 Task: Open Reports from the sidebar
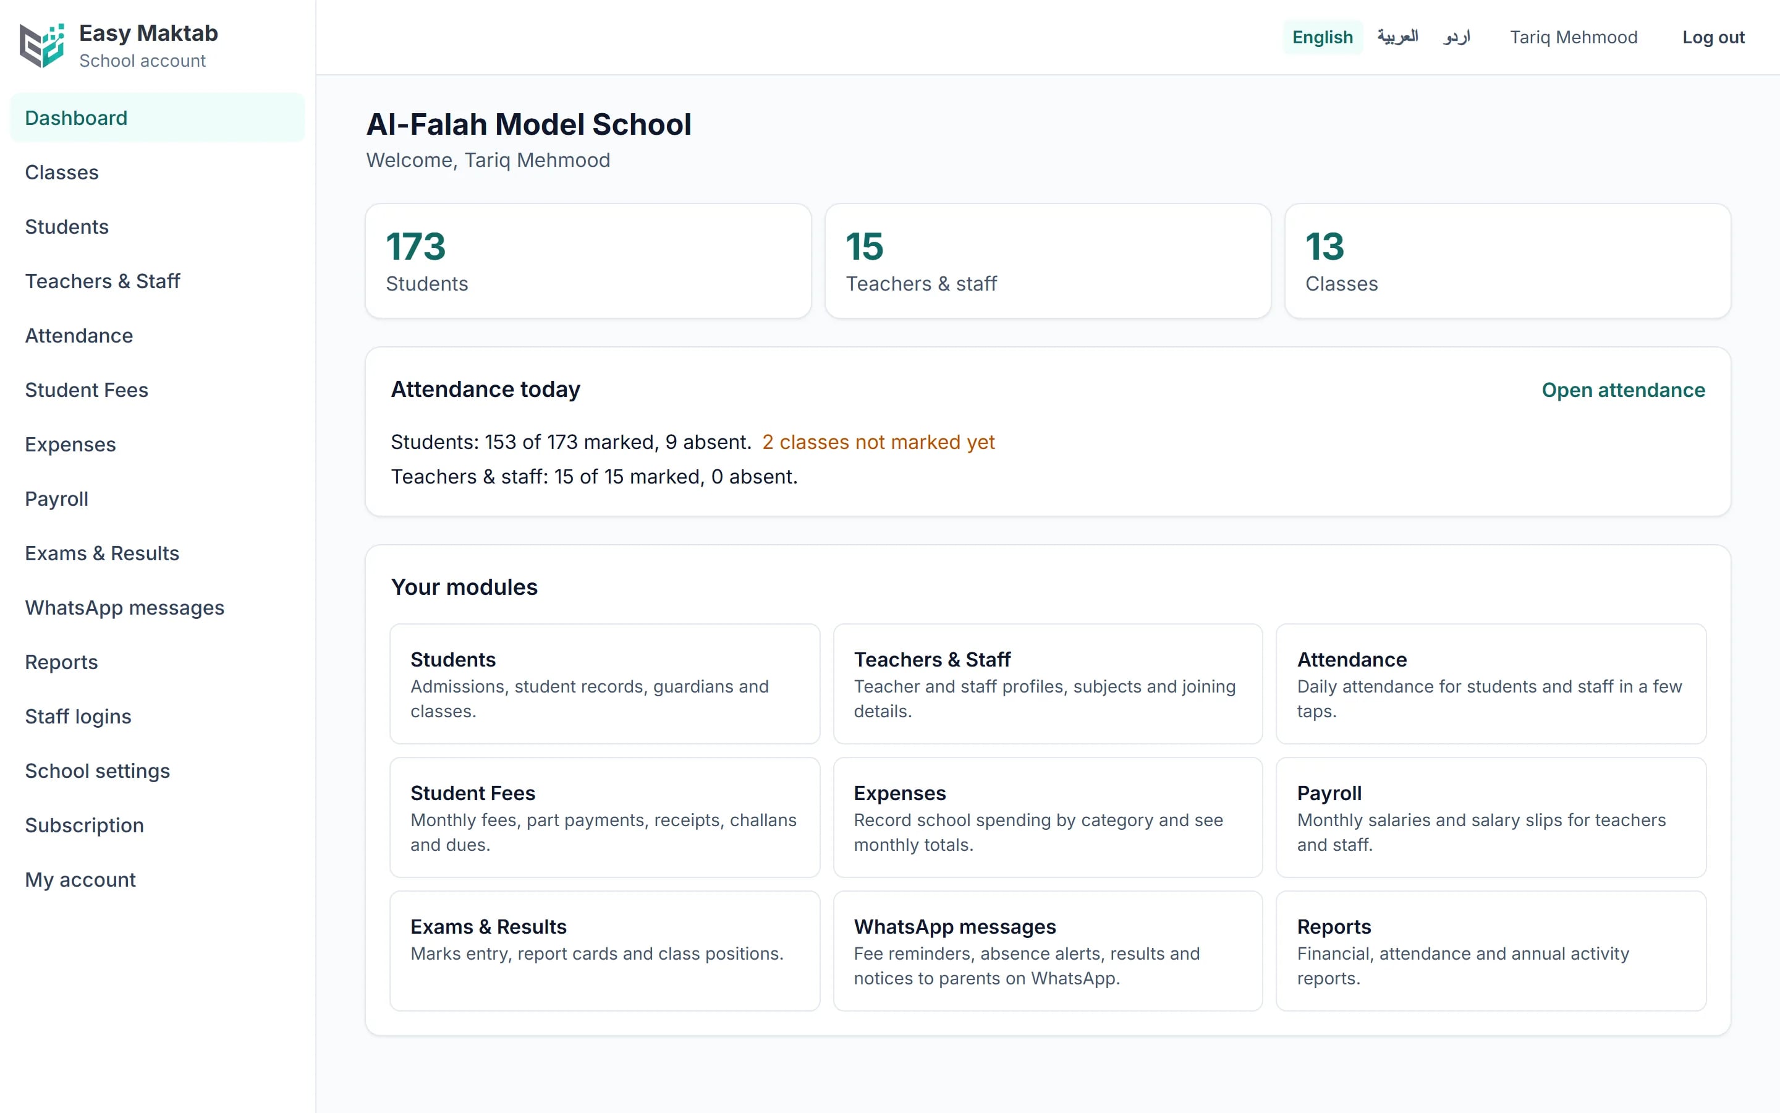point(158,662)
